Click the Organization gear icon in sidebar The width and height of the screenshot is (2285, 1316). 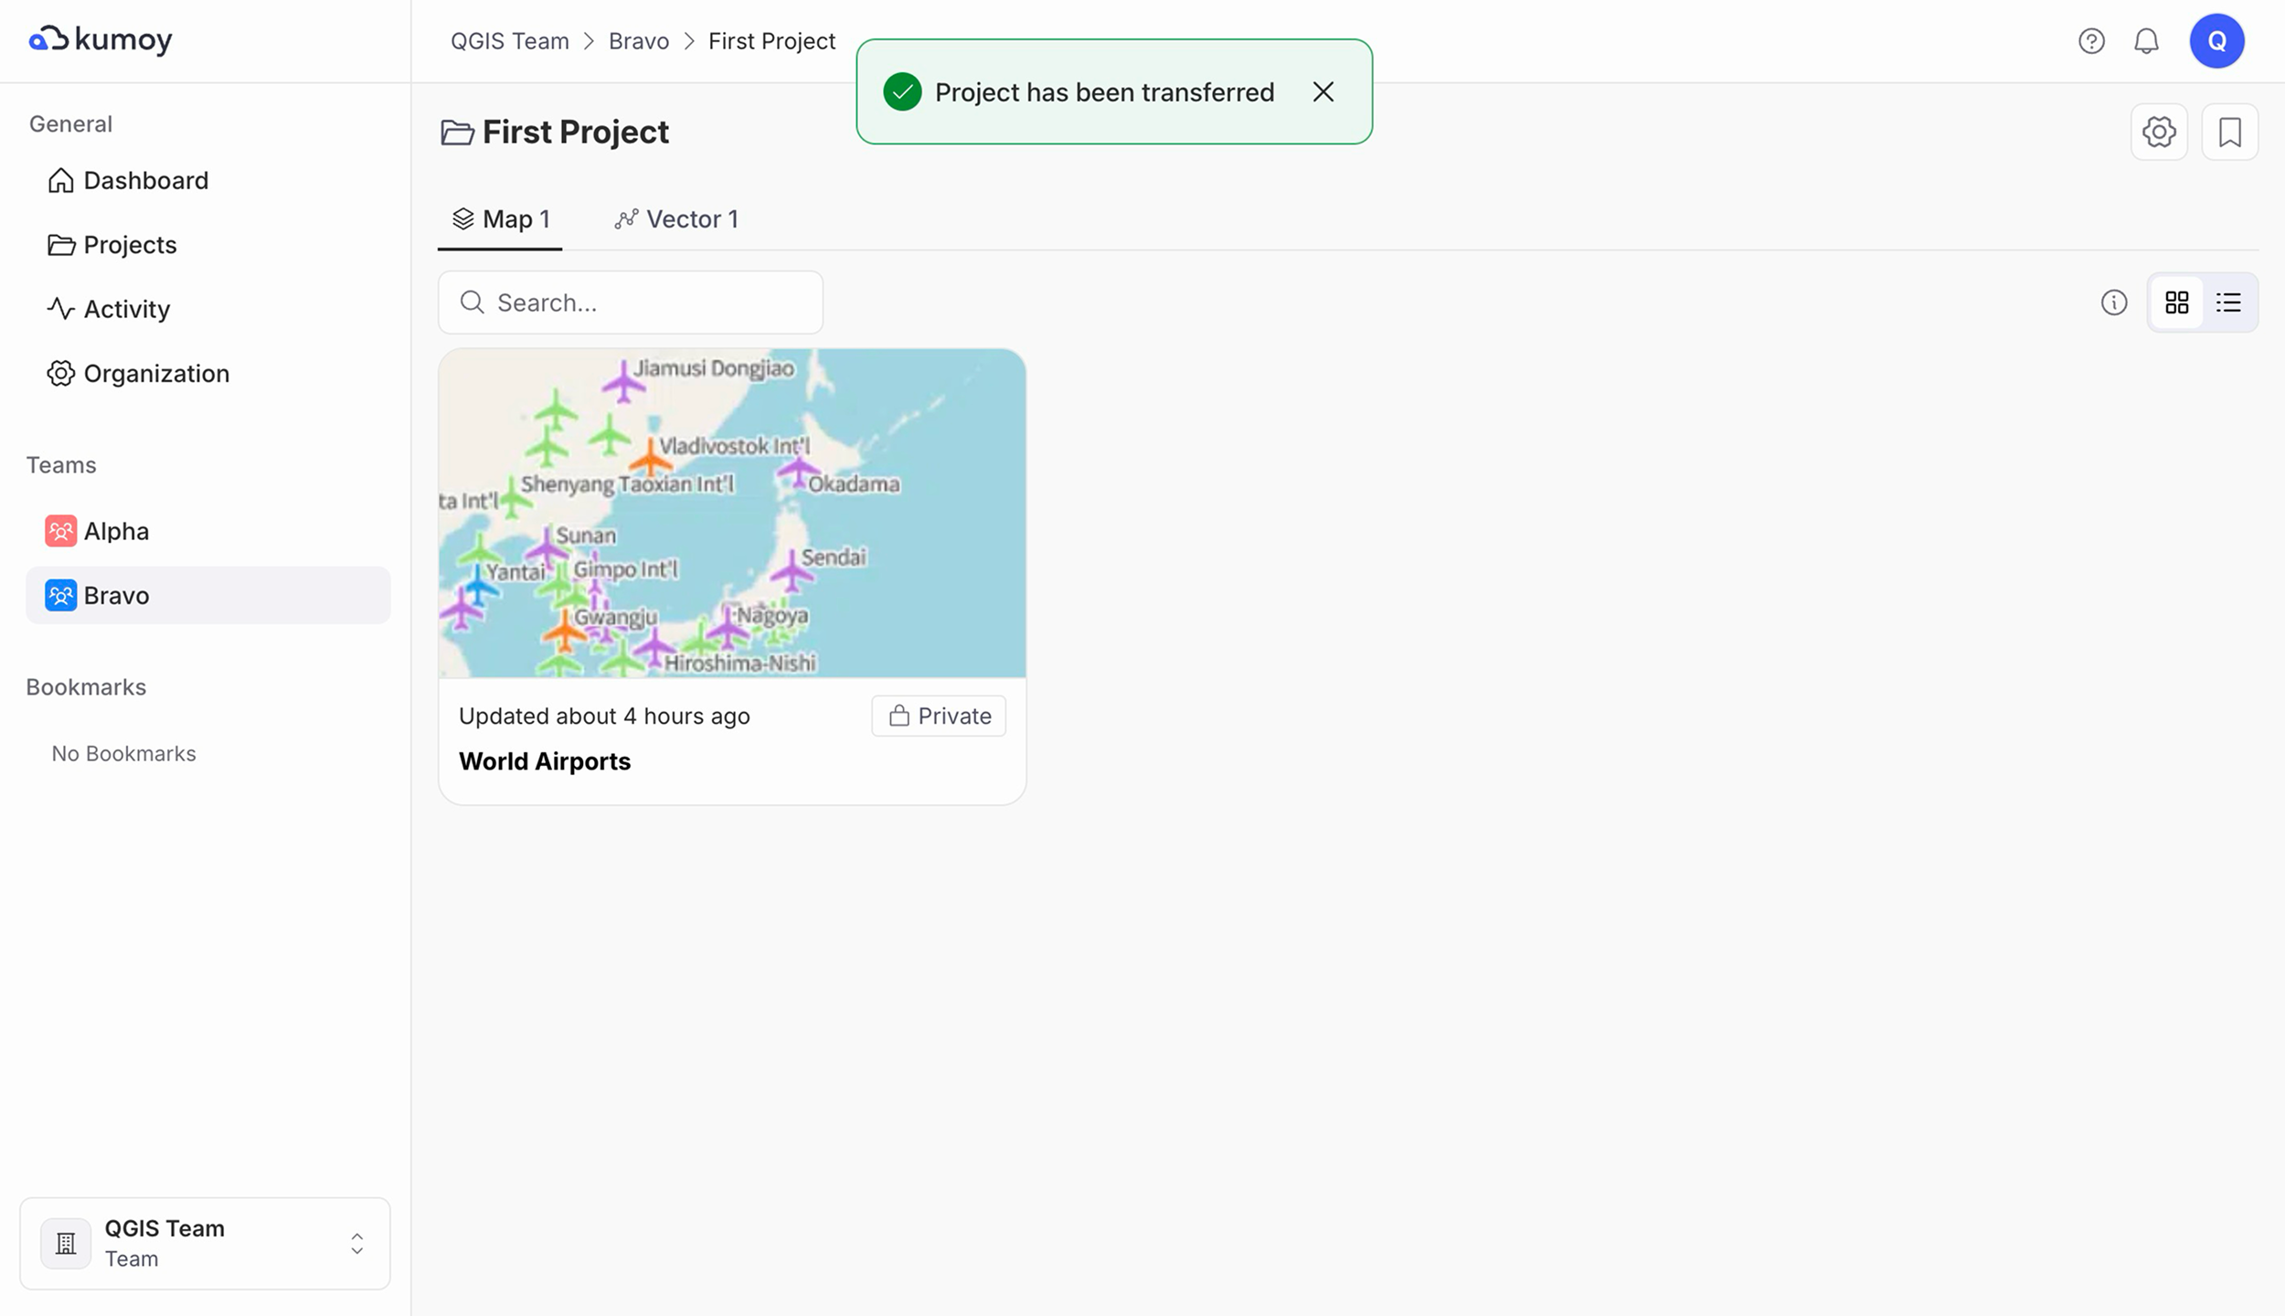point(60,373)
